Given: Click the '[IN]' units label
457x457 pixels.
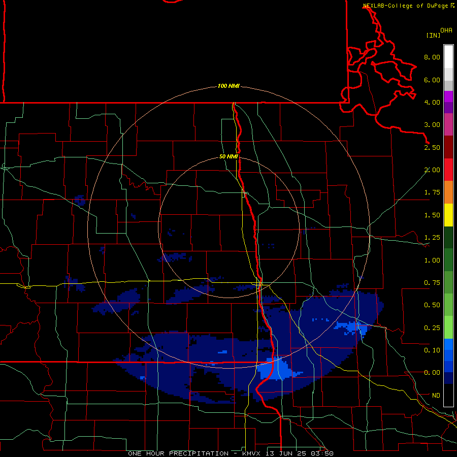Looking at the screenshot, I should [434, 35].
